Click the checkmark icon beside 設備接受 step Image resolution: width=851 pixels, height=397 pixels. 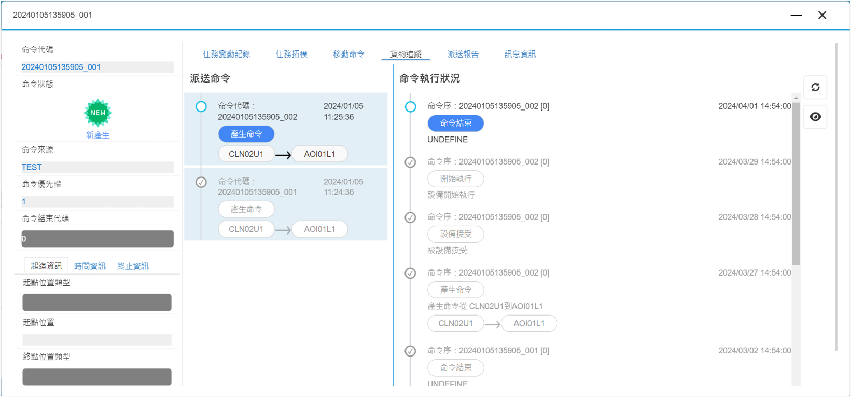[410, 217]
